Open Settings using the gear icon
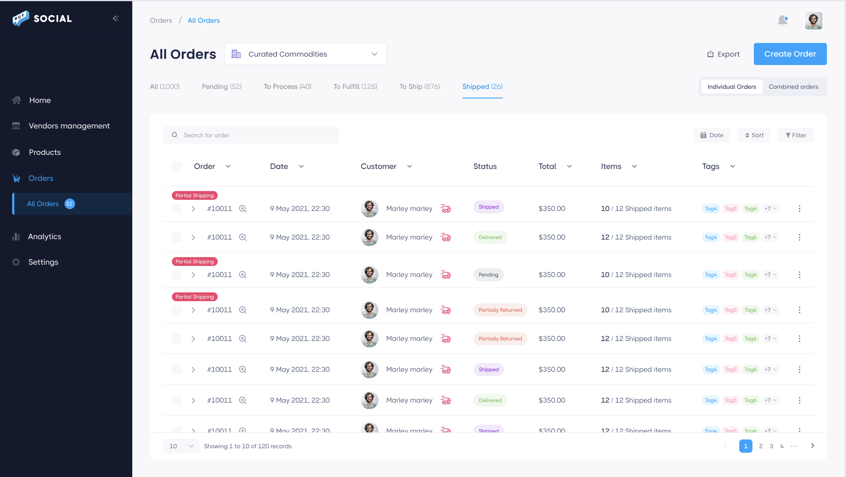The height and width of the screenshot is (477, 846). [16, 262]
